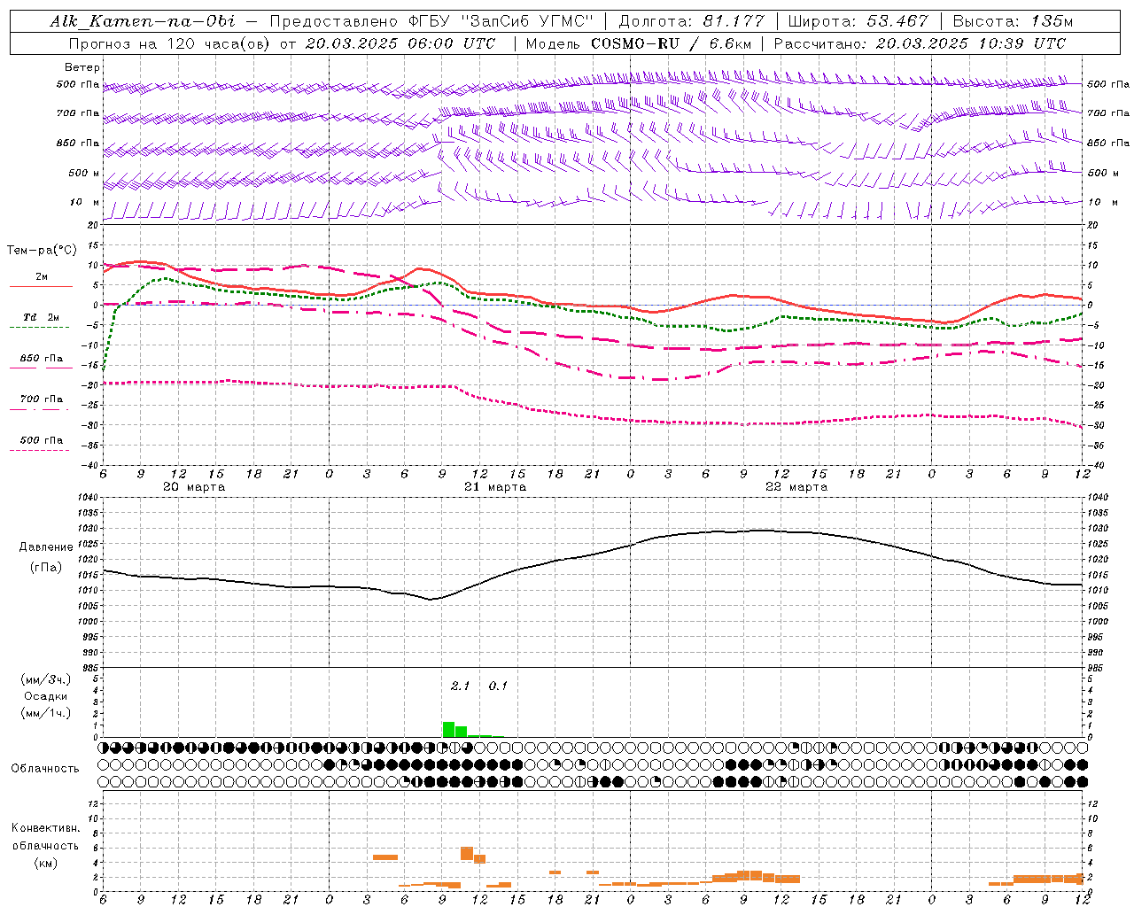This screenshot has height=907, width=1134.
Task: Click the 0.1 precipitation total value
Action: coord(498,686)
